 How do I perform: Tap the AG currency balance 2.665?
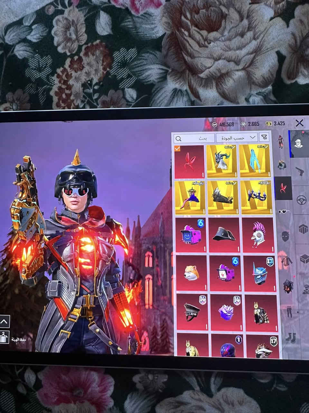pos(249,124)
